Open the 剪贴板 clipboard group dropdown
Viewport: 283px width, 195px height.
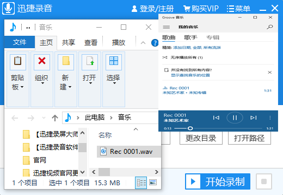point(18,79)
